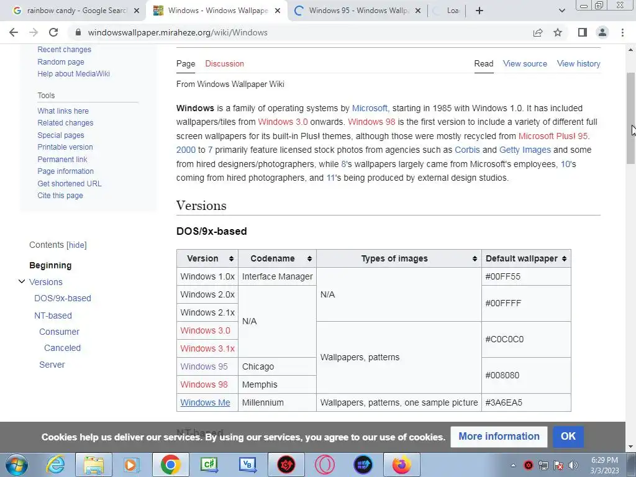636x477 pixels.
Task: Sort table by Types of images column
Action: tap(399, 258)
